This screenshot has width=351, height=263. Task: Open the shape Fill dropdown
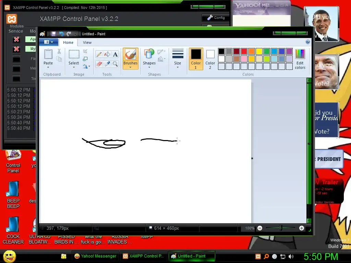(161, 59)
